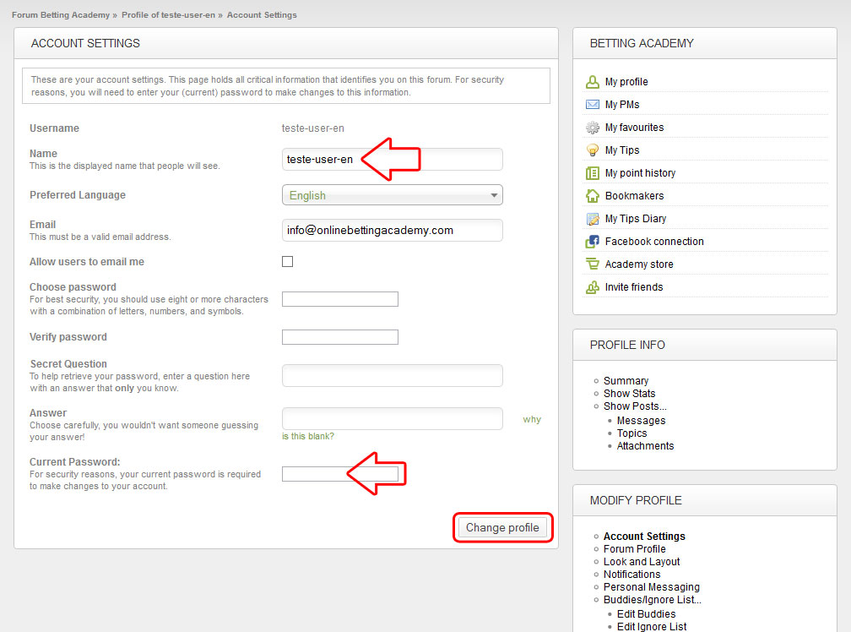Click the My favourites gear icon

tap(593, 128)
